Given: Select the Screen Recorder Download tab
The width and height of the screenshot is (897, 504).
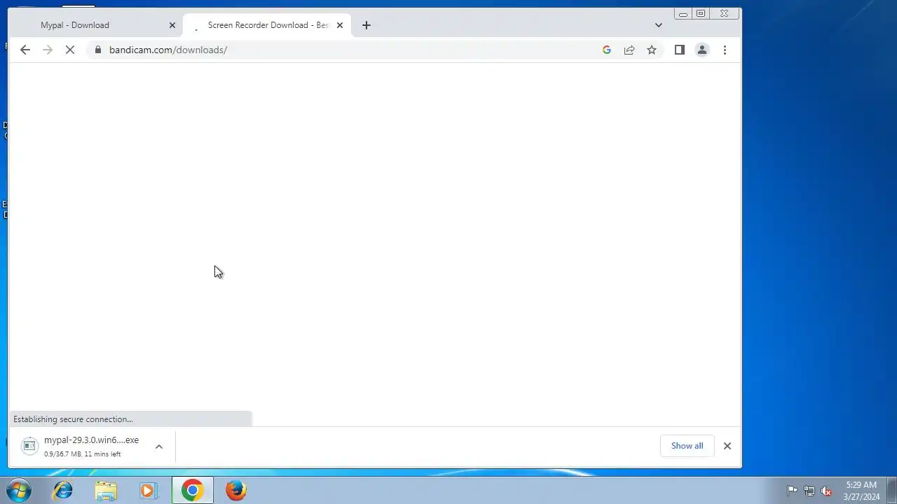Looking at the screenshot, I should [268, 25].
